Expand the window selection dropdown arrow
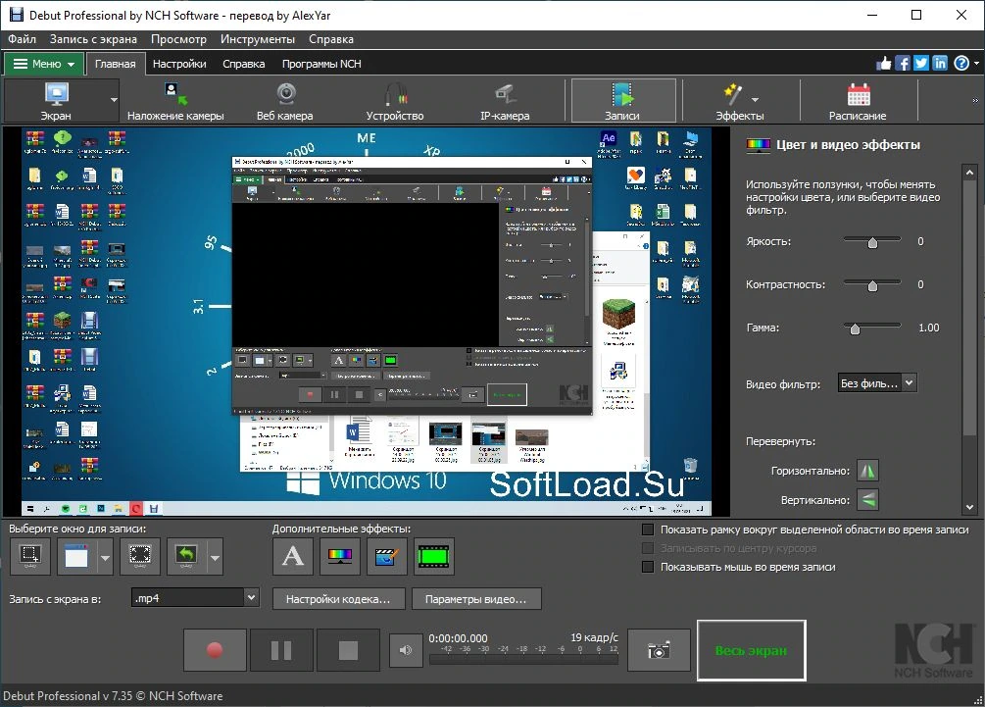 [x=105, y=557]
